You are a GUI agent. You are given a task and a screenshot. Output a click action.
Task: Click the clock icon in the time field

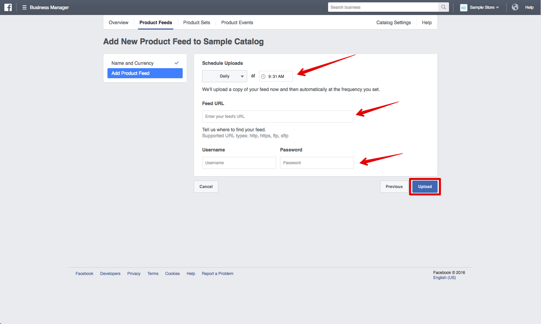[x=264, y=76]
